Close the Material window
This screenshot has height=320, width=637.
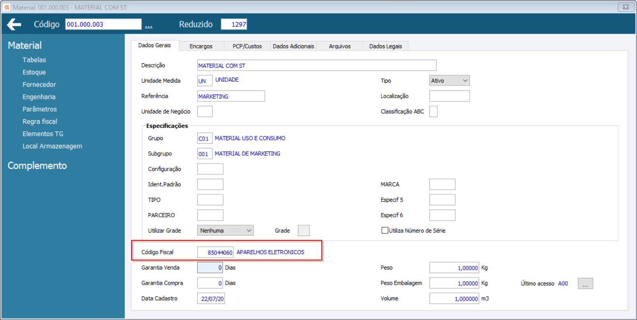coord(625,7)
